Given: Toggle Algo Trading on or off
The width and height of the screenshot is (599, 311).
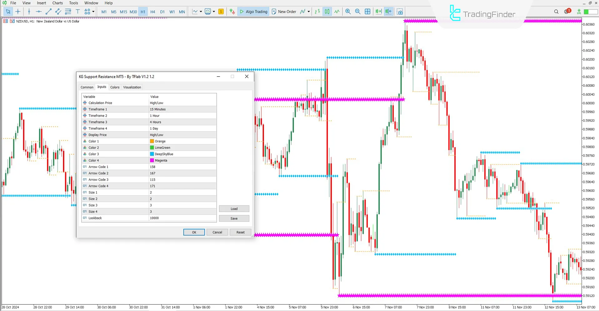Looking at the screenshot, I should coord(253,12).
